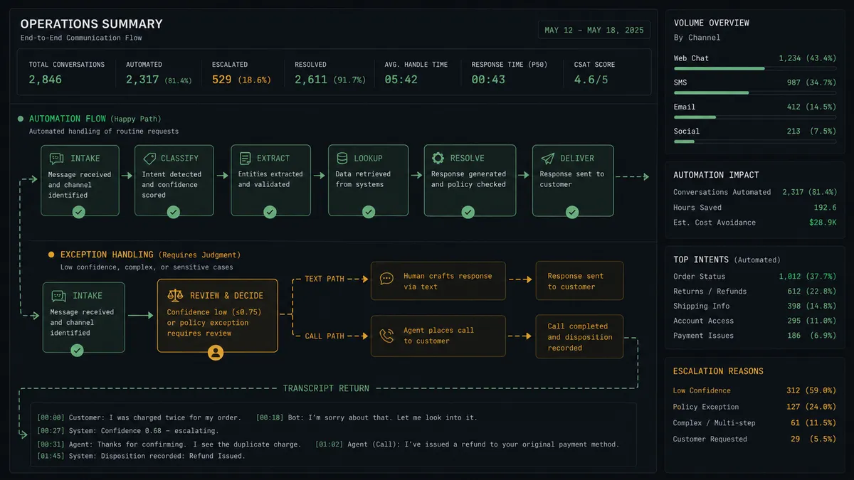Click the CALL PATH label
Screen dimensions: 854x480
click(x=325, y=336)
